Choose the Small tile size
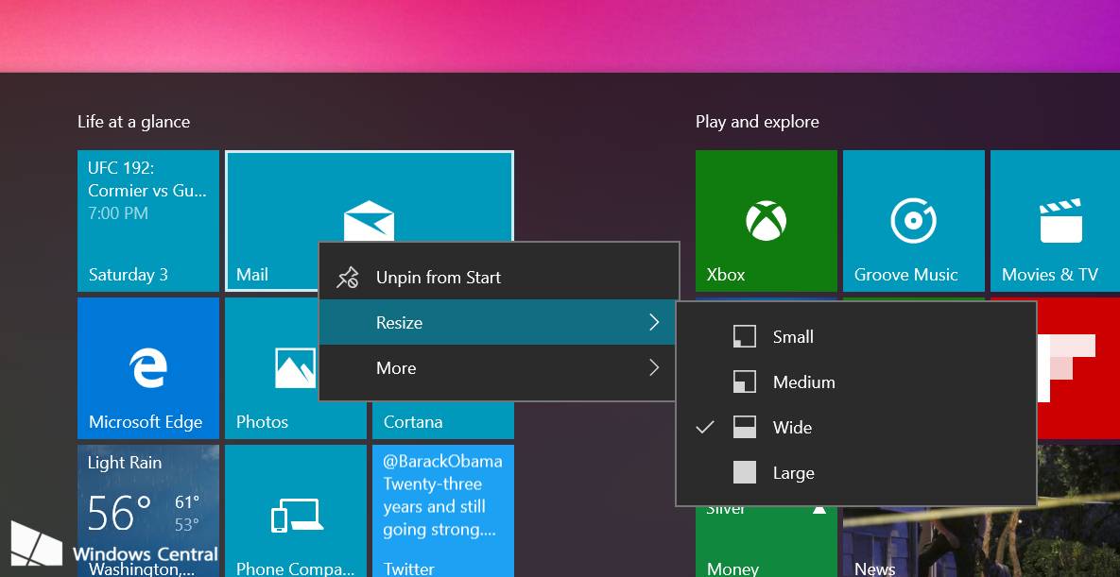 (793, 336)
